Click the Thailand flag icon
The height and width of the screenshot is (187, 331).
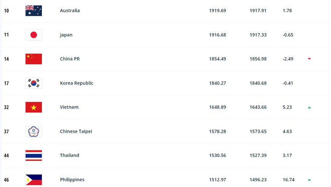click(33, 155)
